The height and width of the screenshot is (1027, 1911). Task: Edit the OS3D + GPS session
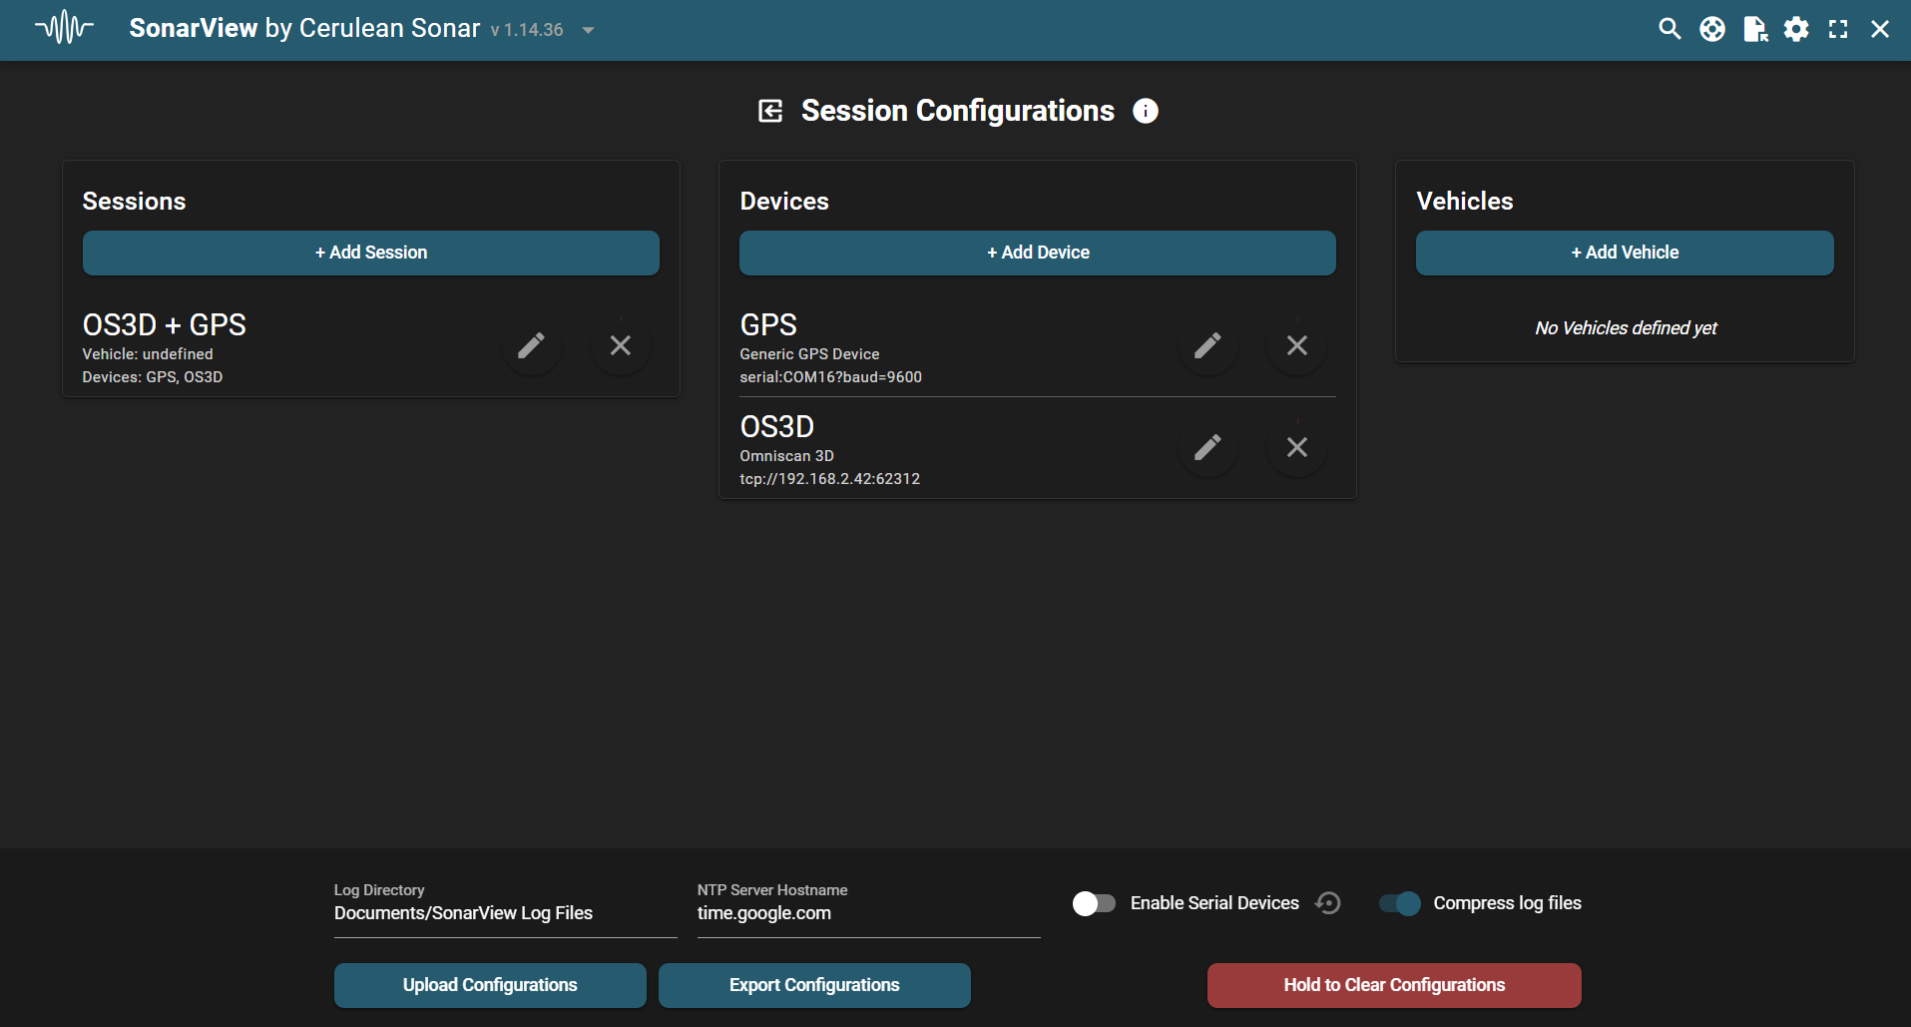point(531,345)
